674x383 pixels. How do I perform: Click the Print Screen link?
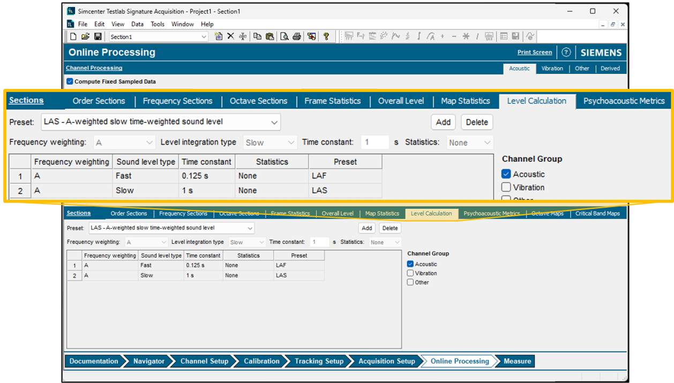[535, 52]
